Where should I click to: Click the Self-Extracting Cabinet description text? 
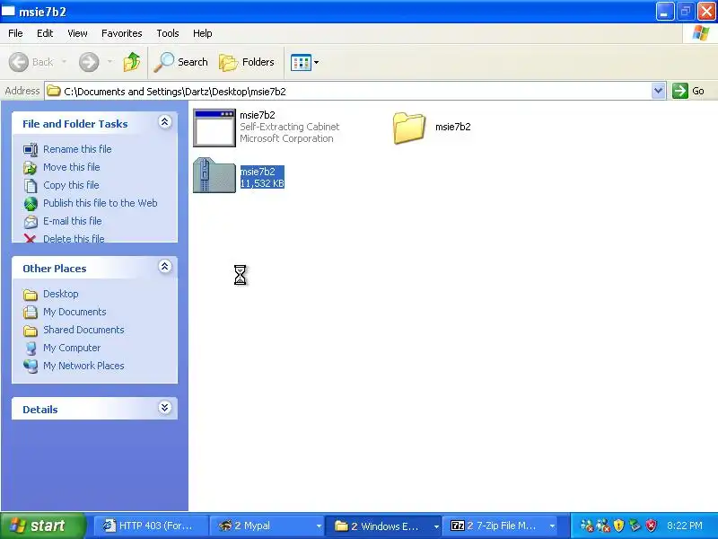pyautogui.click(x=289, y=127)
